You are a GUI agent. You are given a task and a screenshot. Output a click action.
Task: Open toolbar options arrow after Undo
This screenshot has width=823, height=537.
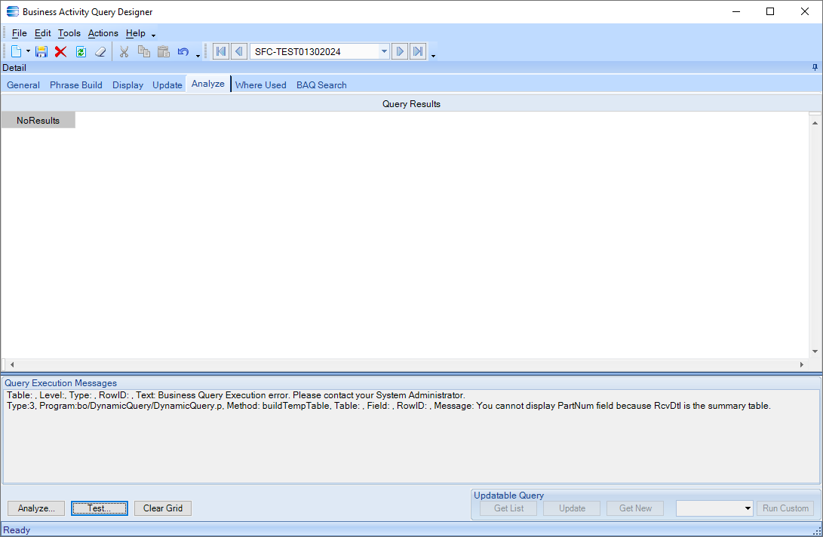click(198, 55)
